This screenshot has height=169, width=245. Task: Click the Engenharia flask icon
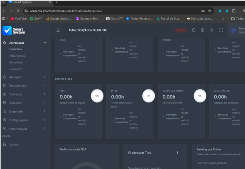click(x=5, y=111)
